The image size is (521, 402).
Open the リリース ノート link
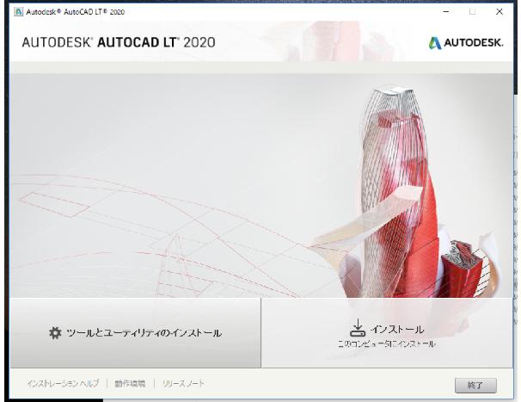coord(183,384)
